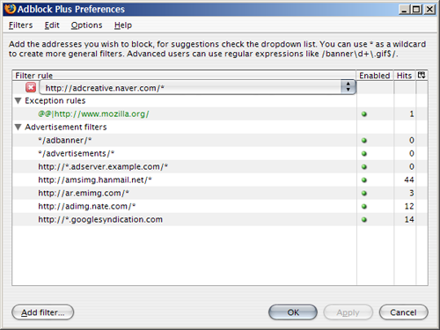Select the @@|http://www.mozilla.org/ rule
The image size is (440, 330).
tap(93, 114)
